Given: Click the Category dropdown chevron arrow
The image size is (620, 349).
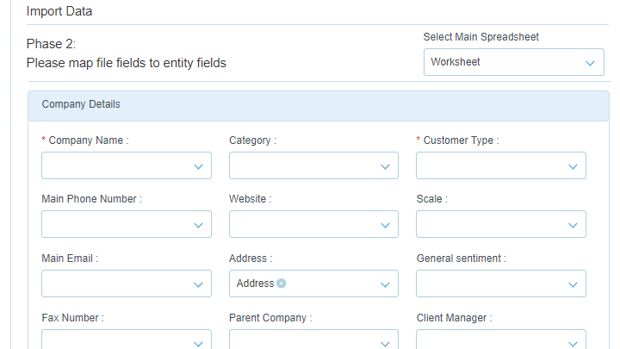Looking at the screenshot, I should (x=385, y=167).
